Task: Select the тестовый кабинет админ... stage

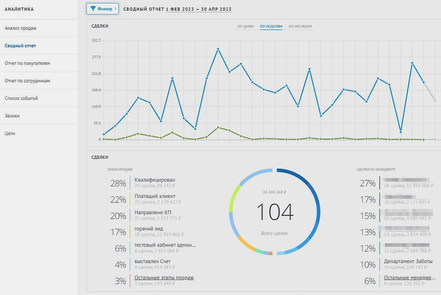Action: point(165,245)
